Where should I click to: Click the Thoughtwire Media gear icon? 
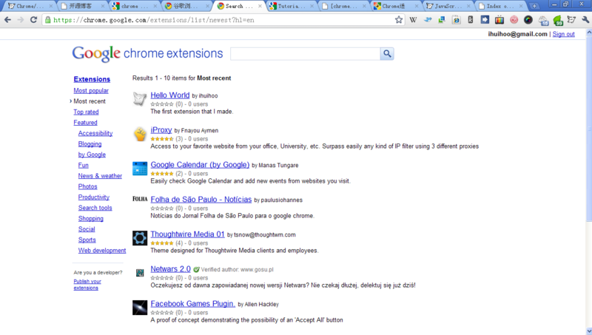point(140,238)
